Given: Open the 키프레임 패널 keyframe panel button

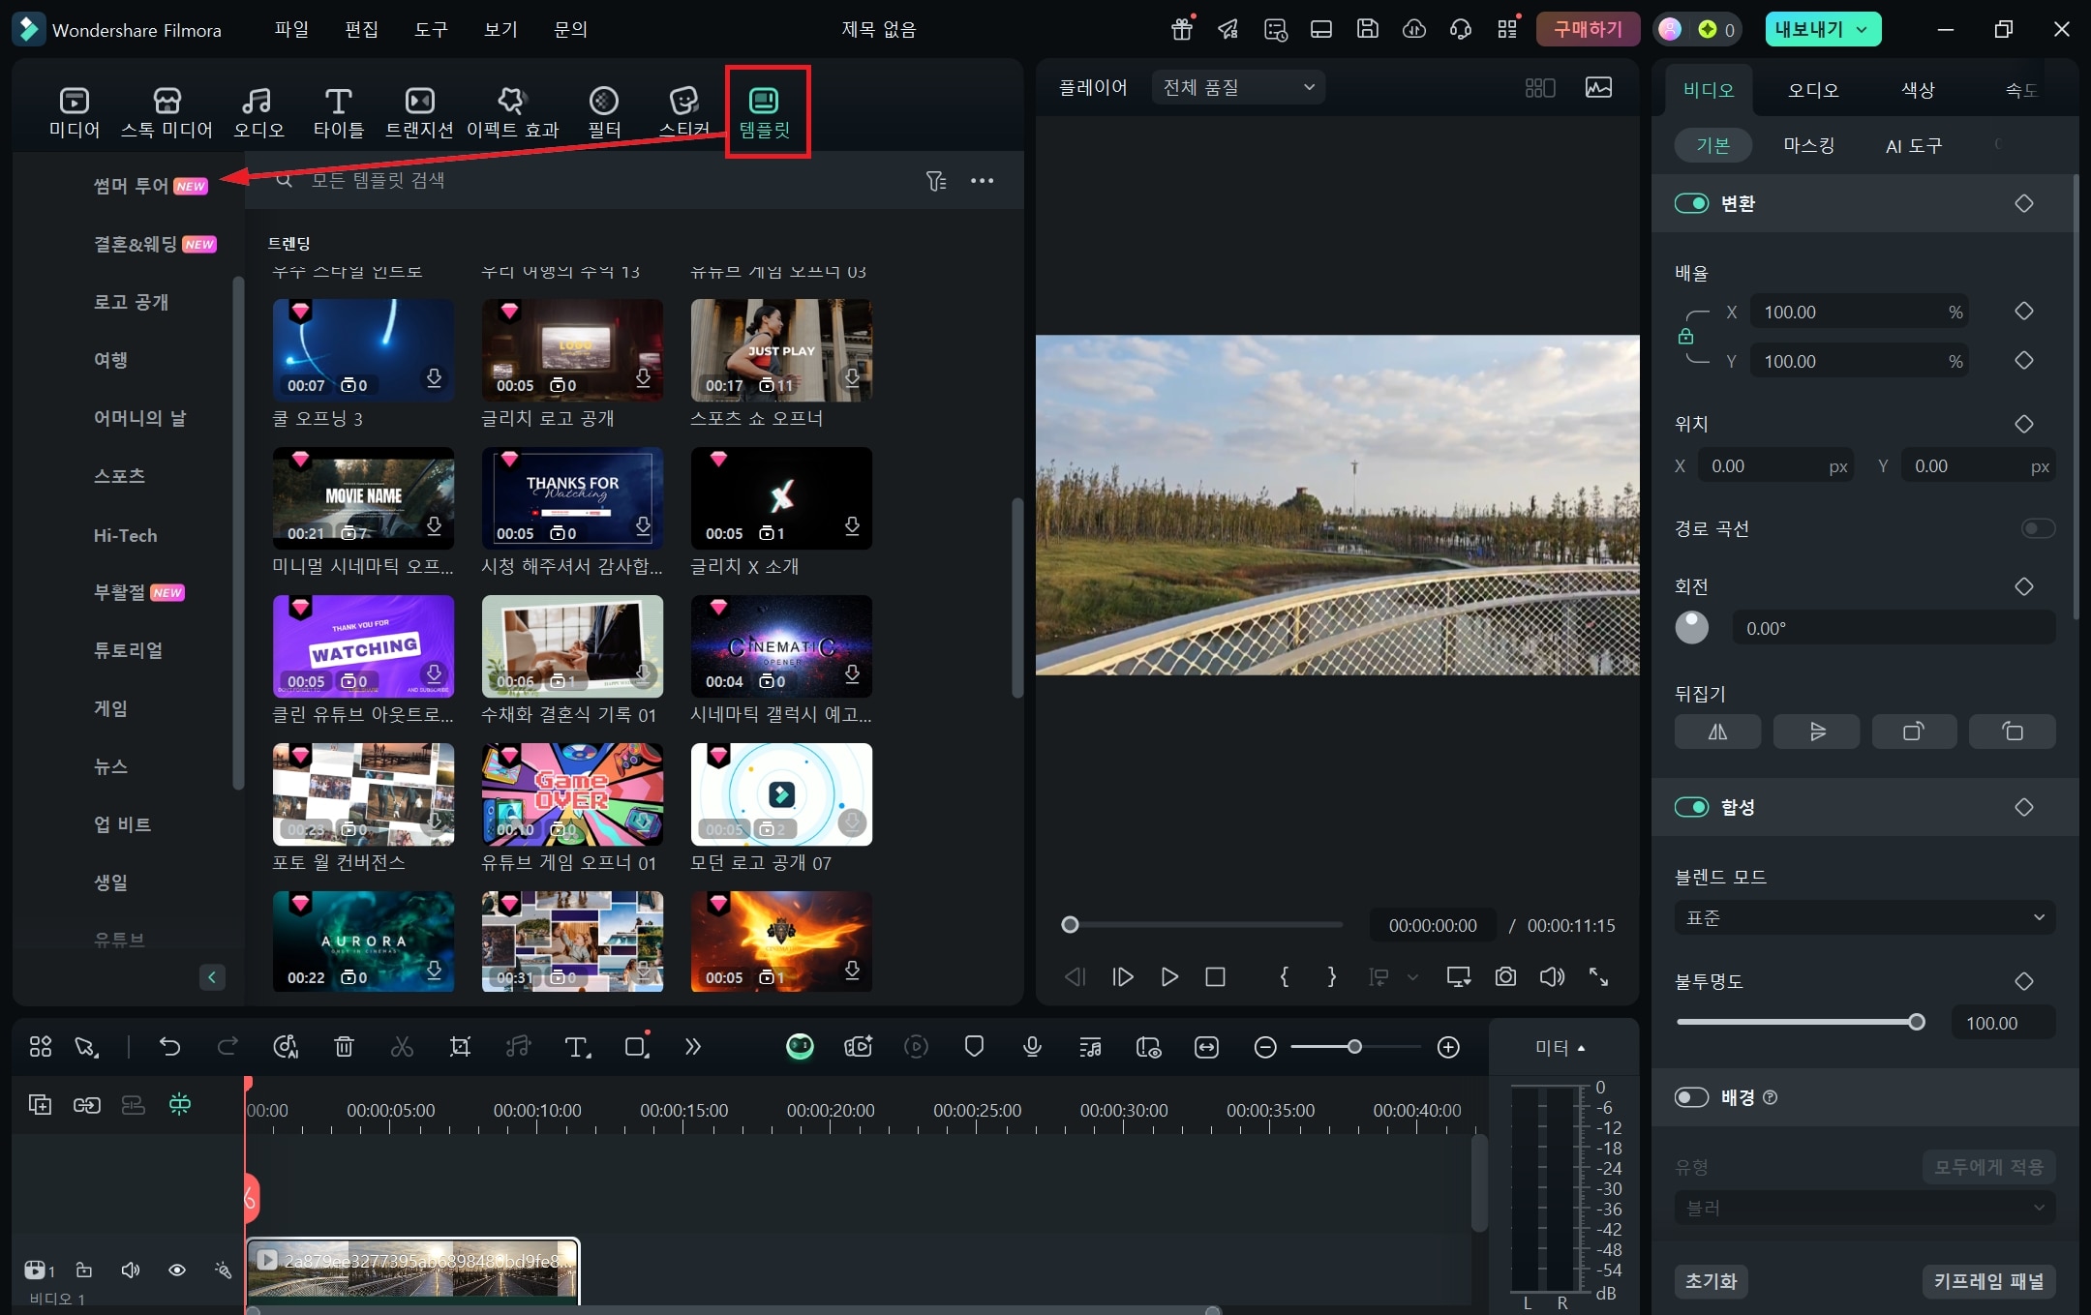Looking at the screenshot, I should point(1988,1281).
